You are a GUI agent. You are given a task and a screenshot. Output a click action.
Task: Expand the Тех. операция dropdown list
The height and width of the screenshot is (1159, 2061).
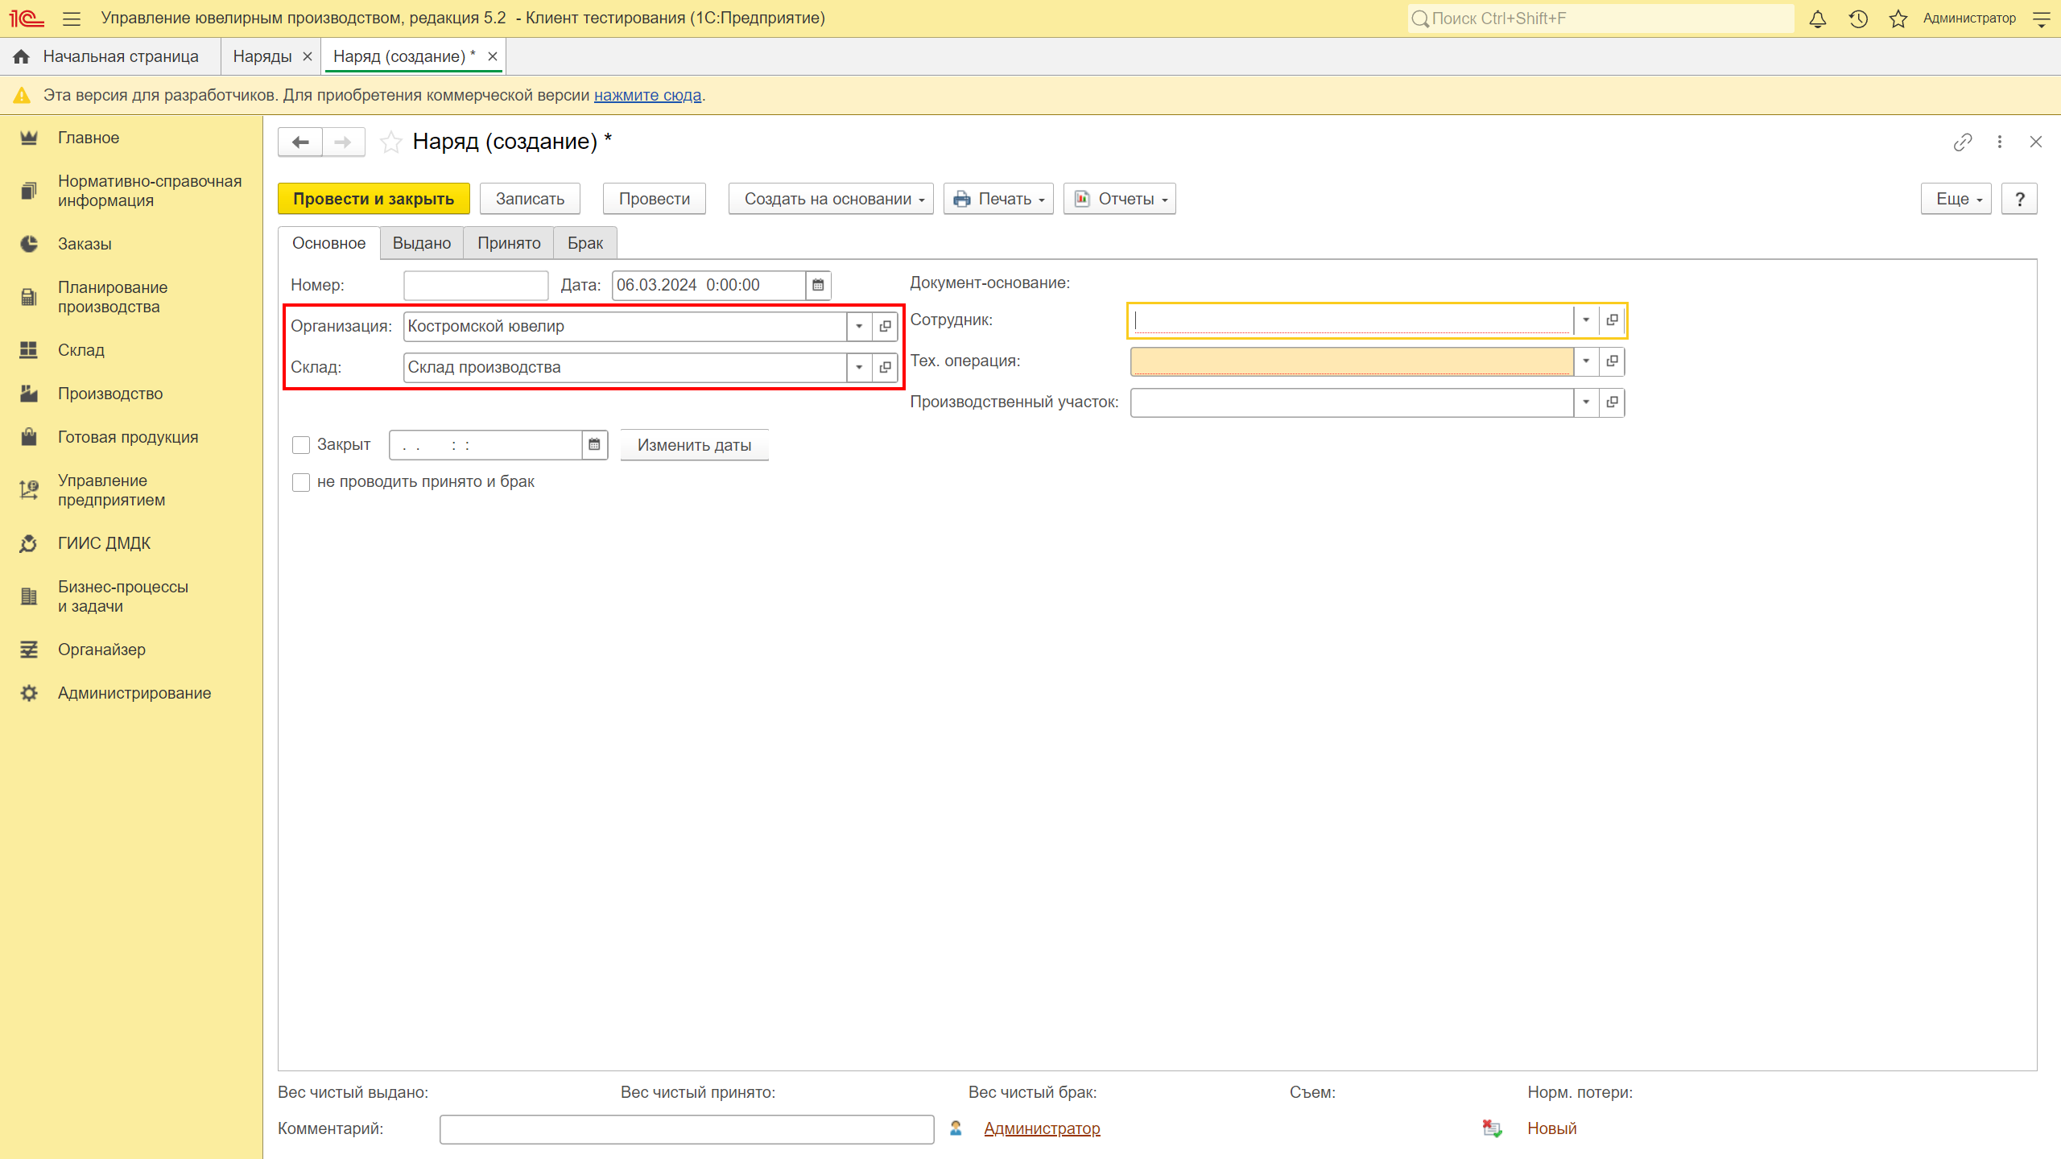(x=1586, y=361)
